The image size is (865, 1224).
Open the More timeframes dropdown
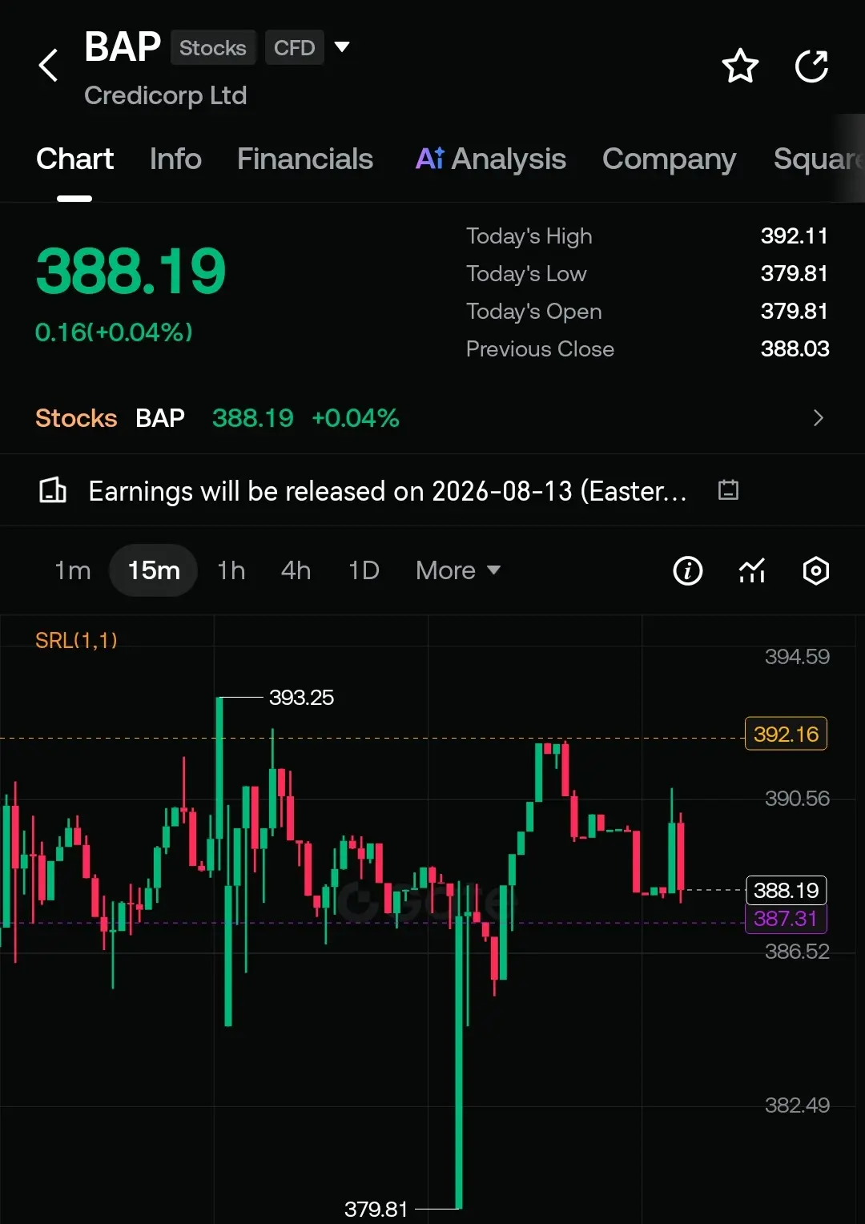click(458, 570)
